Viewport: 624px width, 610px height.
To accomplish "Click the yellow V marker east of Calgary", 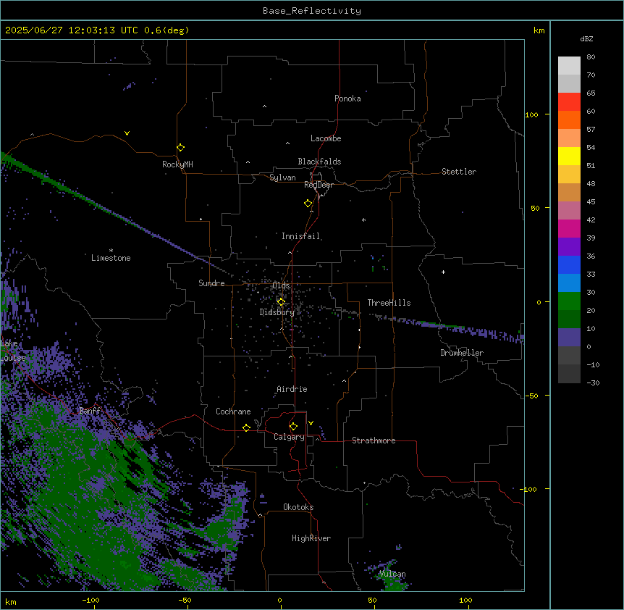I will tap(311, 423).
